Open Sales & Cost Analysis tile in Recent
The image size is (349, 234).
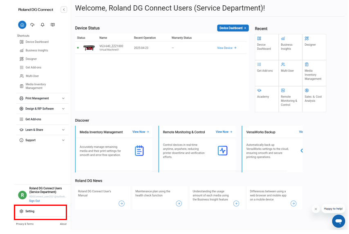(314, 99)
